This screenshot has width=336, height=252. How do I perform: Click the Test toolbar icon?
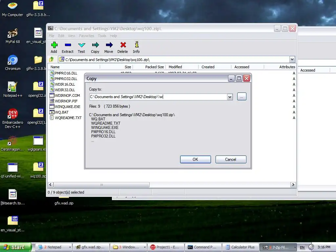click(81, 47)
